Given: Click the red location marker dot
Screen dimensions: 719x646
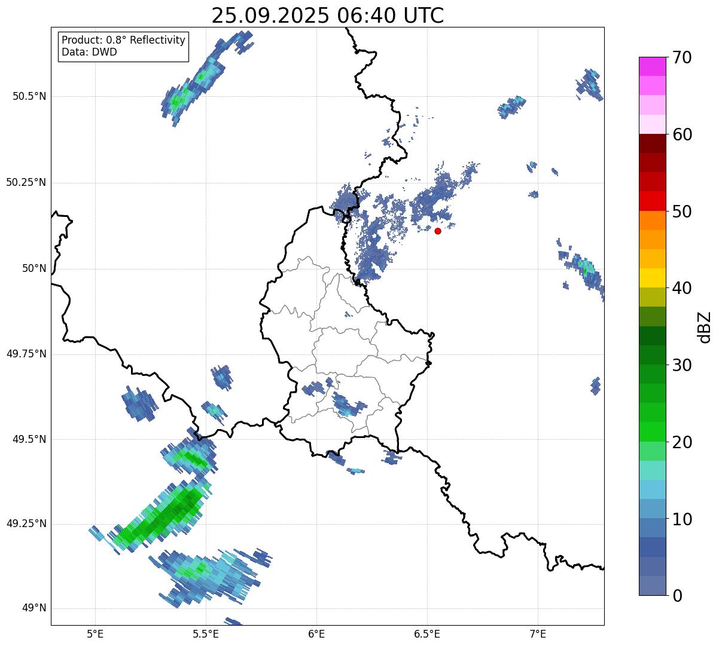Looking at the screenshot, I should click(438, 231).
